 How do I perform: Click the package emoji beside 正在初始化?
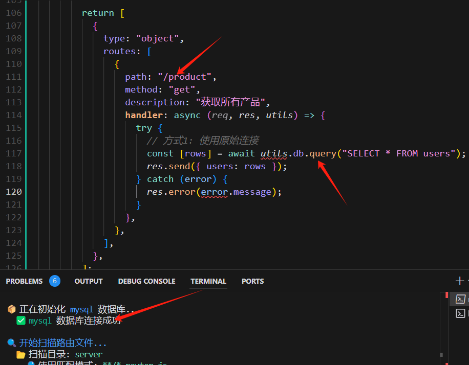[x=12, y=309]
